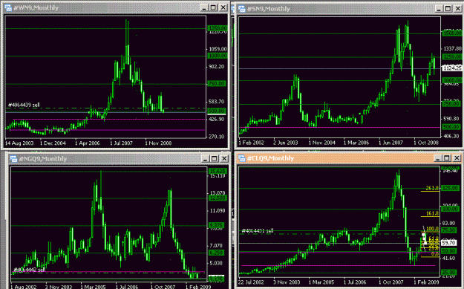Viewport: 464px width, 289px height.
Task: Click the 902.20 price in WN9 chart
Action: (x=216, y=67)
